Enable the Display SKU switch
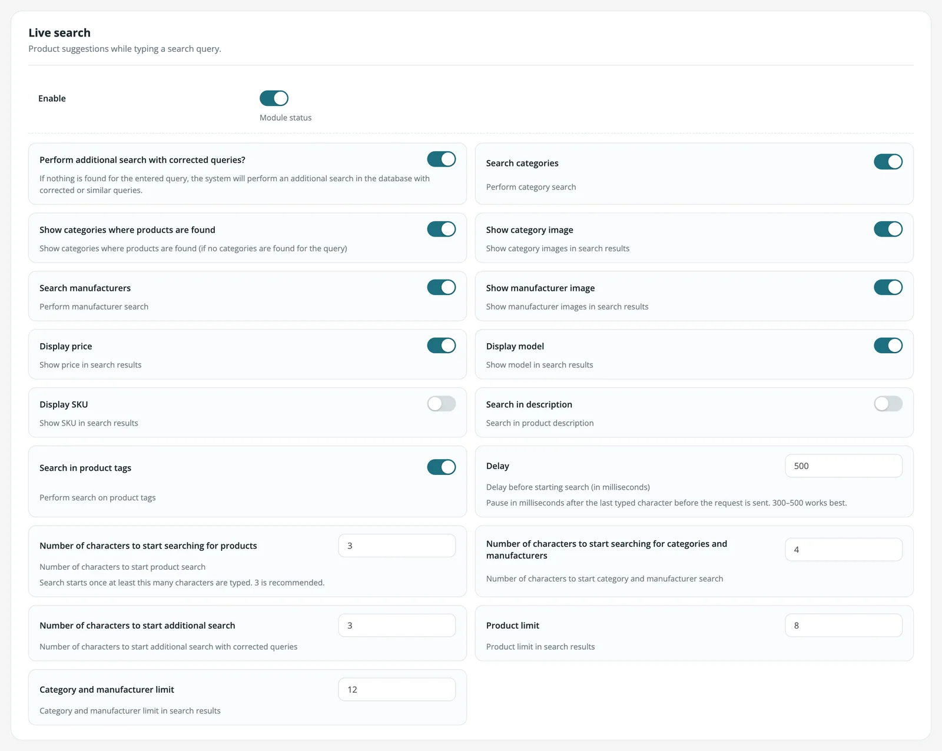942x751 pixels. click(442, 404)
